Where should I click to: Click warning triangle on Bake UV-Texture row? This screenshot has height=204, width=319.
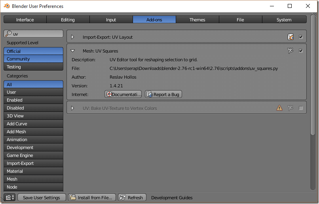279,108
